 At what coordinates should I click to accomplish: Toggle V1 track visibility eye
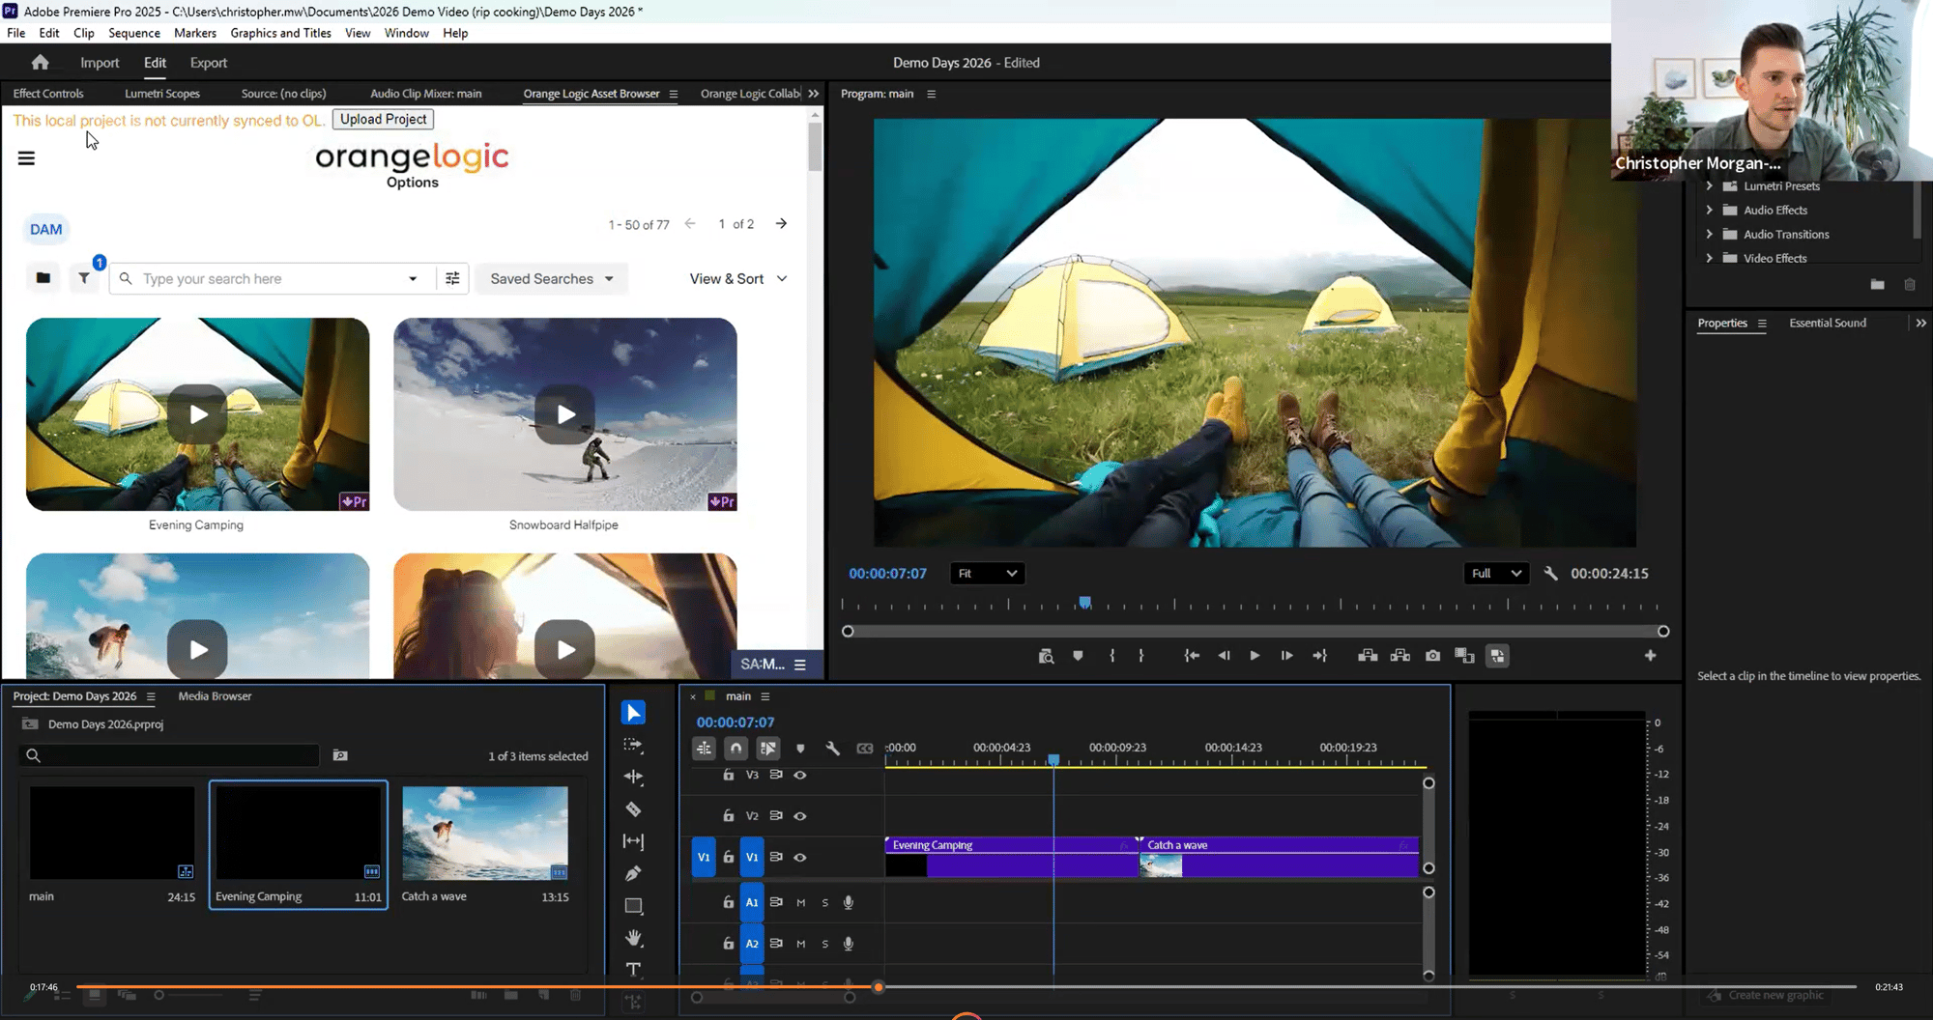[x=800, y=858]
